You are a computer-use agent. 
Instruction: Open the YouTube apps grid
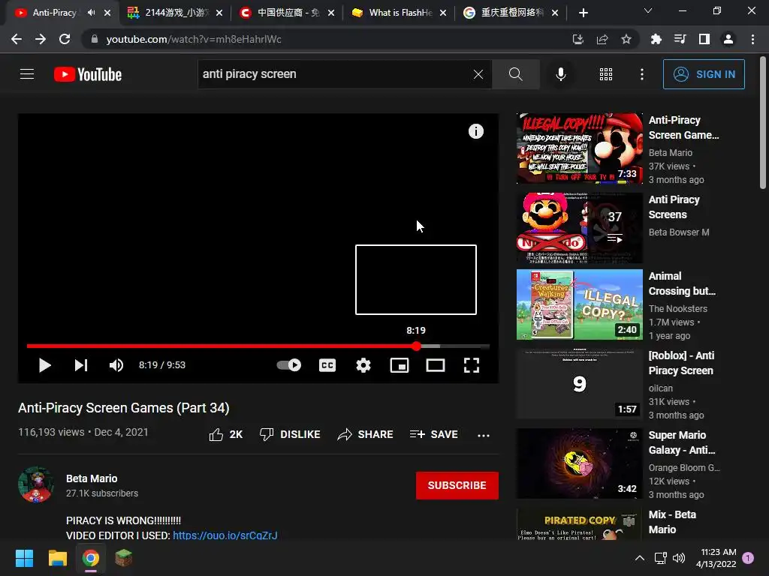click(606, 74)
